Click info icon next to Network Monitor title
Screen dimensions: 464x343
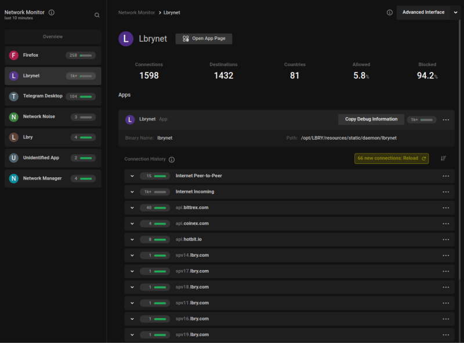tap(52, 12)
